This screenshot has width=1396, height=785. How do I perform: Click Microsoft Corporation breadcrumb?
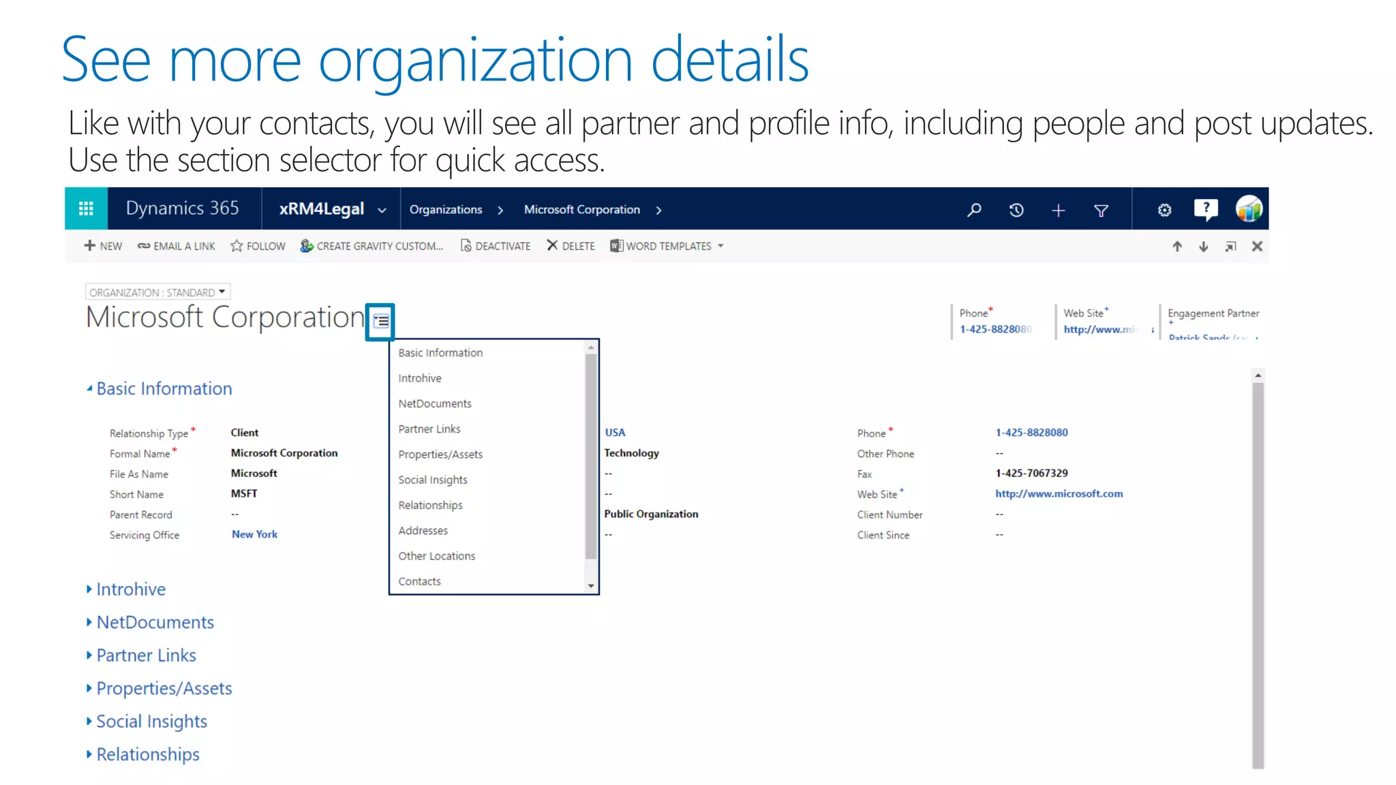pos(582,210)
